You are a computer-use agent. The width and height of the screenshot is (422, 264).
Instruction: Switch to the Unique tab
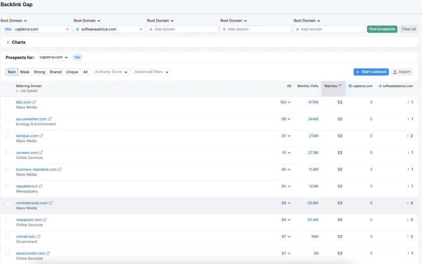72,72
